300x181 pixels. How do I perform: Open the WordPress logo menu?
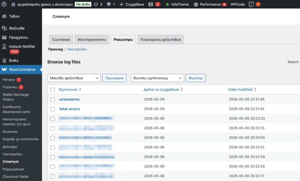tap(4, 4)
